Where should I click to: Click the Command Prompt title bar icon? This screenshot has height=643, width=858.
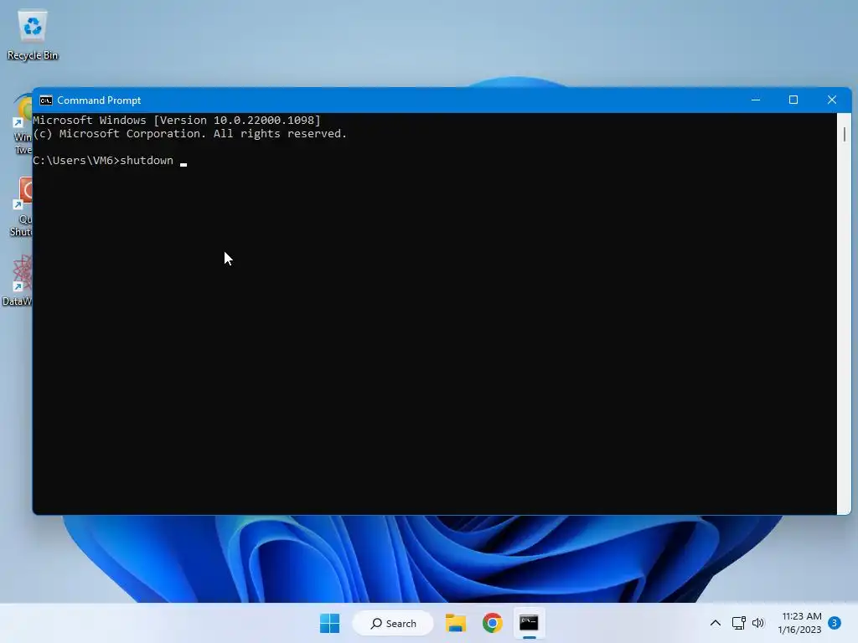(46, 100)
